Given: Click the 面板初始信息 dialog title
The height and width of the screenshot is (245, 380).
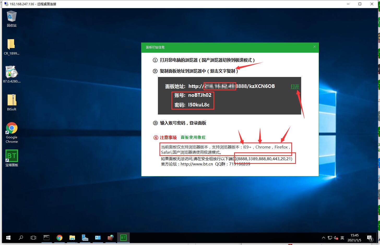Looking at the screenshot, I should 155,47.
